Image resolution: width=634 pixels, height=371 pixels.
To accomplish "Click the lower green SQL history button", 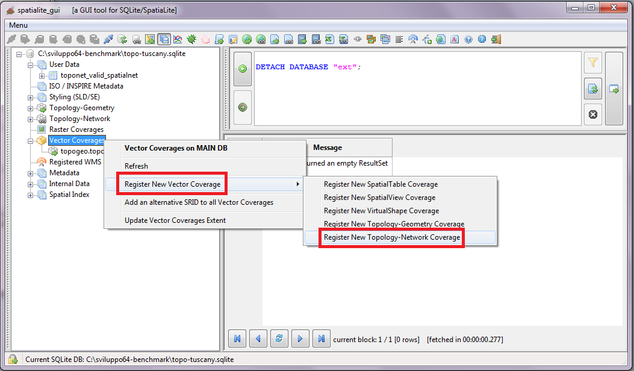I will [x=243, y=107].
